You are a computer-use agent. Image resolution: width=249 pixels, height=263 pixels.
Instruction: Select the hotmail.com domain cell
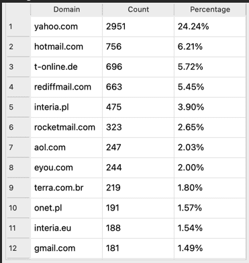coord(66,47)
